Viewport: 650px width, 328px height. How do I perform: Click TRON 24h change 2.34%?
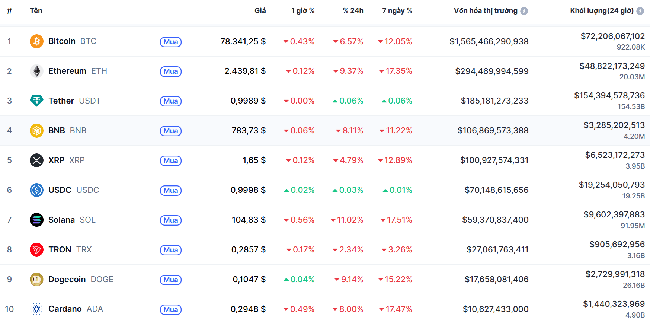tap(348, 250)
